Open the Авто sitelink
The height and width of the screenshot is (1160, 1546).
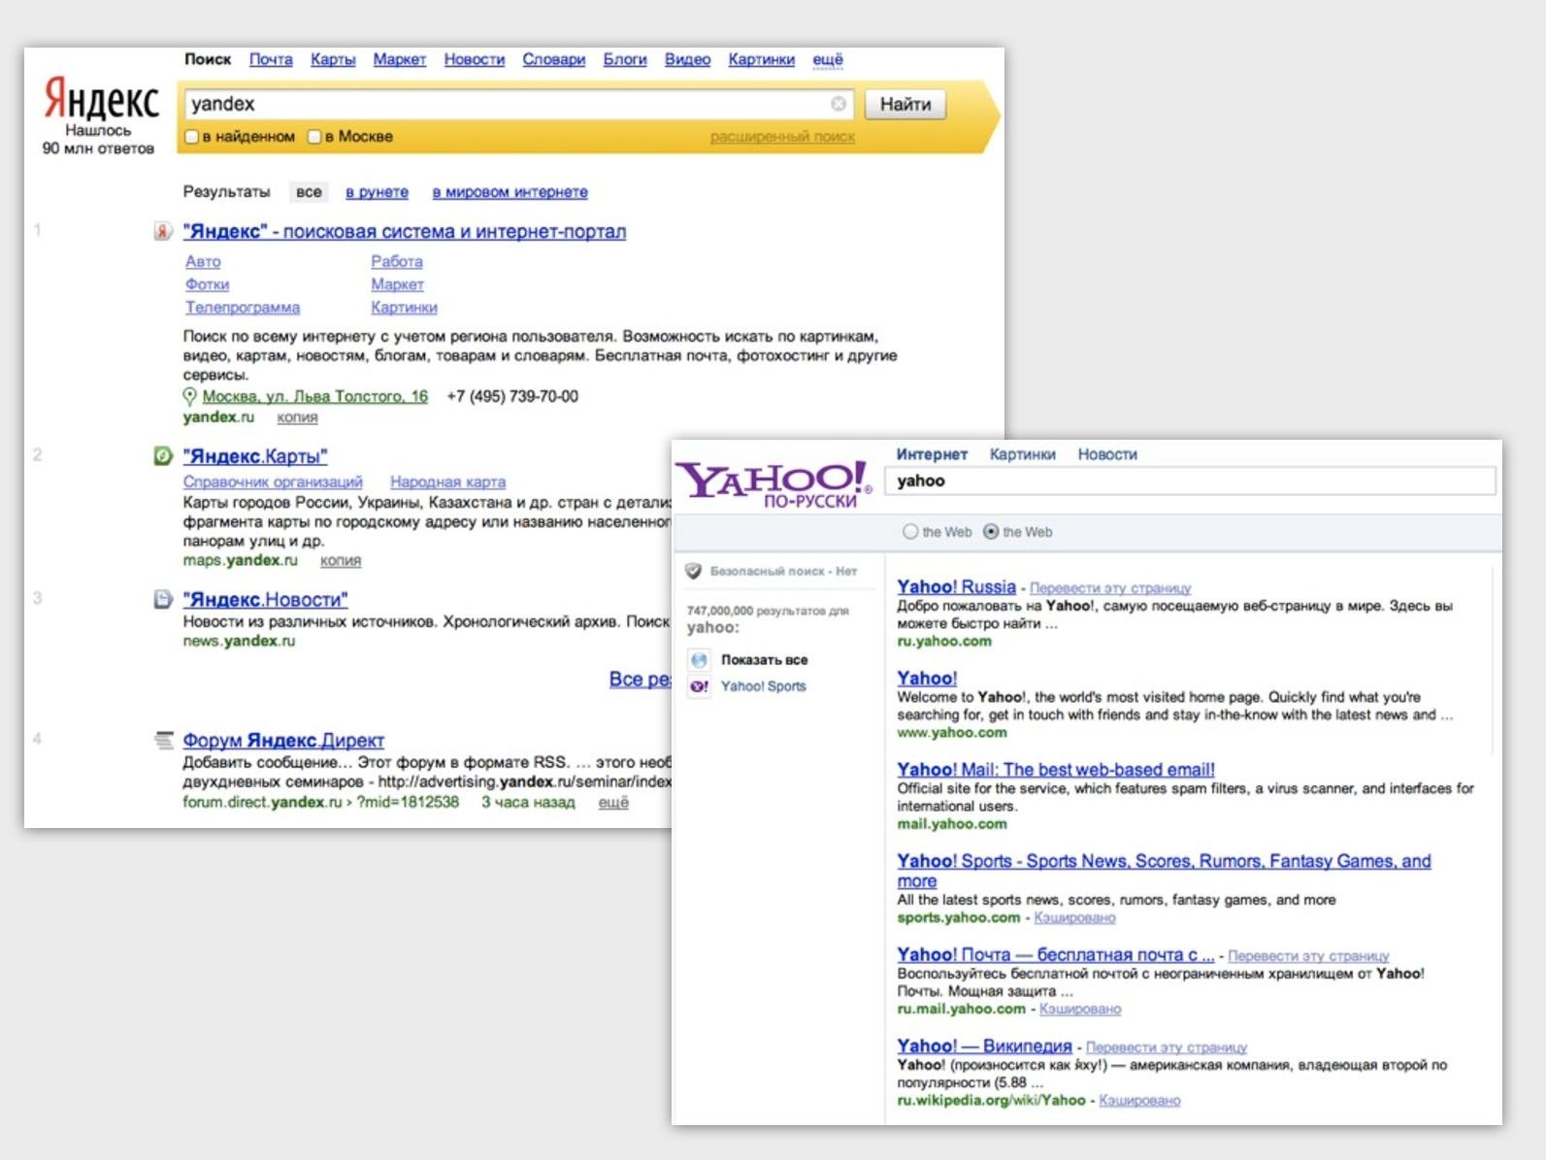point(203,261)
